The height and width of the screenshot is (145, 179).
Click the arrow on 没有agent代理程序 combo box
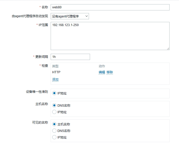(86, 16)
